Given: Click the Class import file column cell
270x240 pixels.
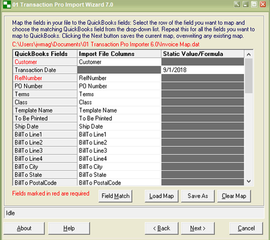Looking at the screenshot, I should (x=119, y=102).
